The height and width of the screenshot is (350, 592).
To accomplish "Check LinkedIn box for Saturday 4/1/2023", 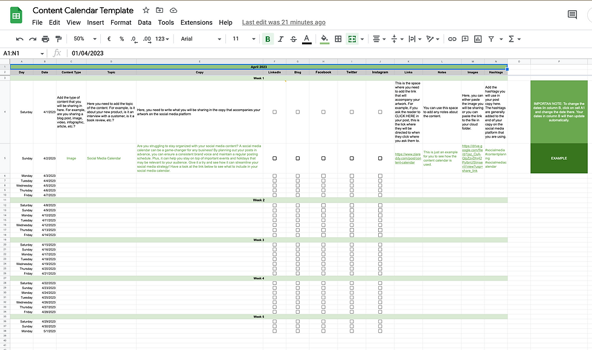I will [x=274, y=112].
